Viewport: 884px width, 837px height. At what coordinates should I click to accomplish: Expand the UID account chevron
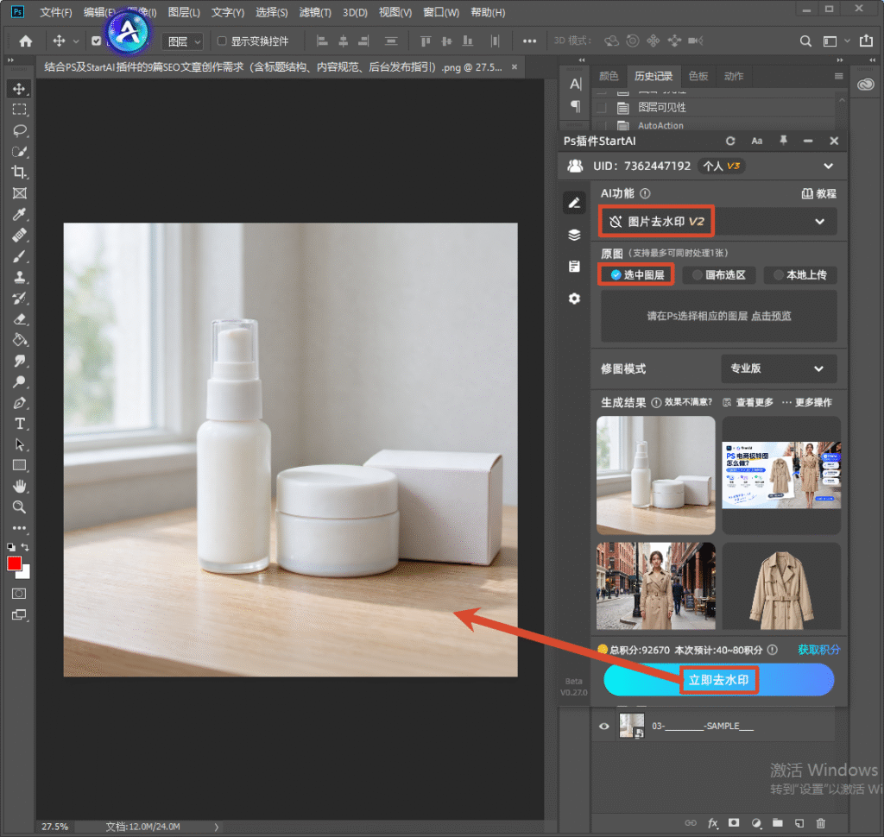828,166
